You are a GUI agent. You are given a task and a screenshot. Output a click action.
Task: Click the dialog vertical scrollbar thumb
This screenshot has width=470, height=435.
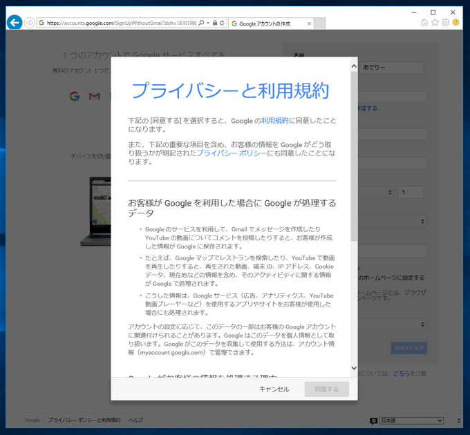coord(354,155)
